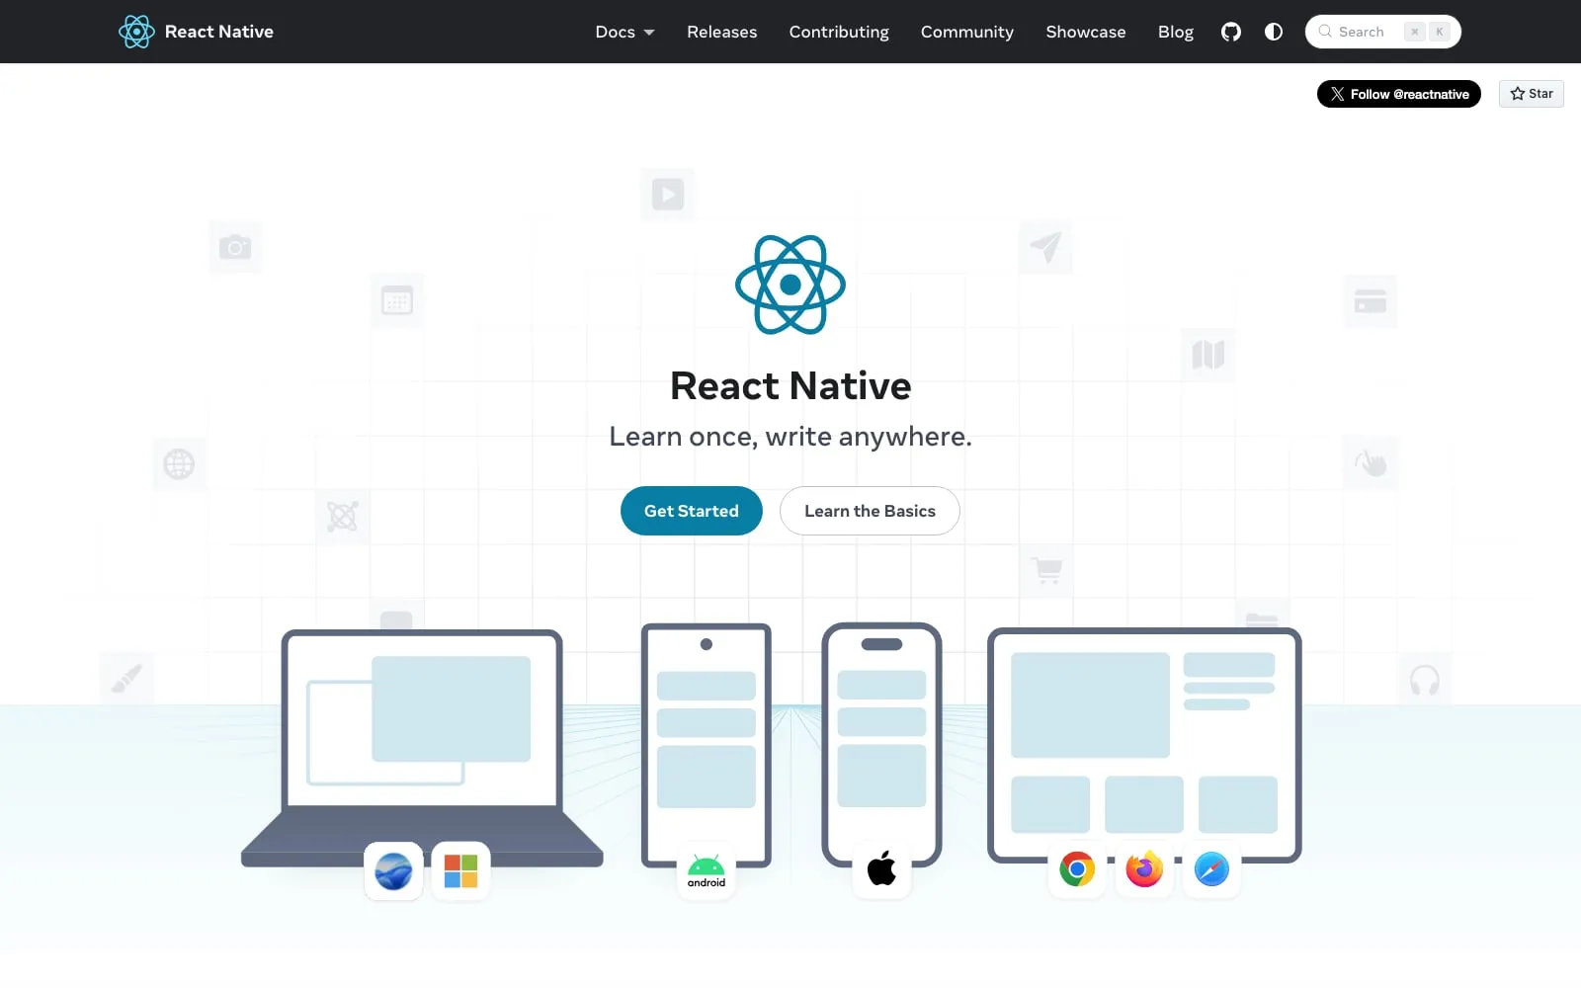
Task: Click the Follow @reactnative button
Action: pyautogui.click(x=1398, y=94)
